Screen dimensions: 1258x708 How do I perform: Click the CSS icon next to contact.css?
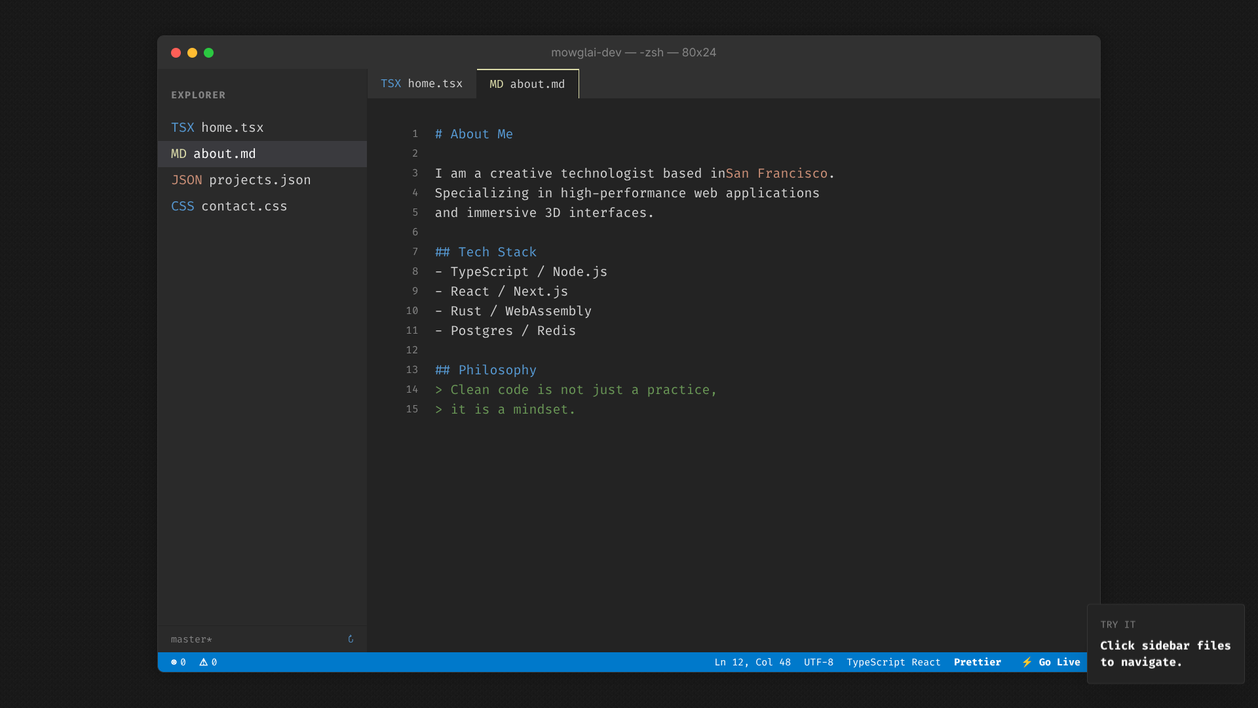(183, 206)
